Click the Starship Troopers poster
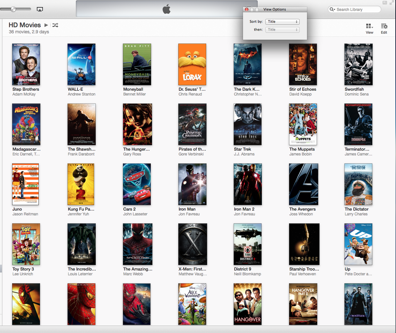This screenshot has height=333, width=396. 304,244
